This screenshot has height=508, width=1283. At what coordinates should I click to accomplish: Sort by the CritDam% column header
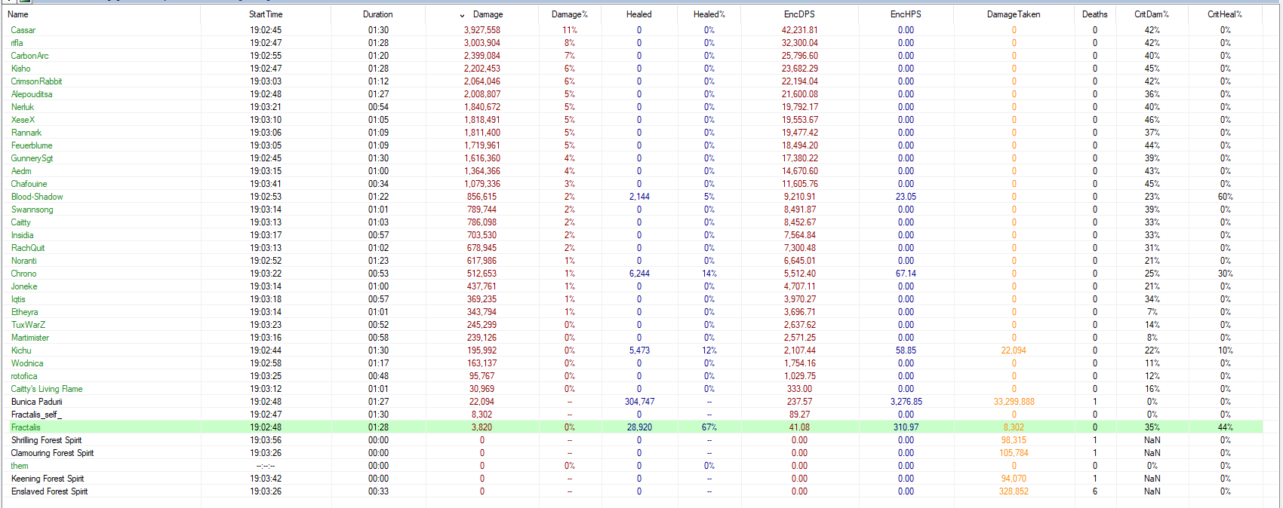[1151, 14]
